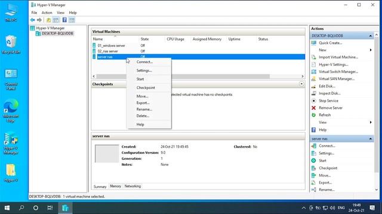This screenshot has height=214, width=382.
Task: Click the red Remove Server icon
Action: [314, 108]
